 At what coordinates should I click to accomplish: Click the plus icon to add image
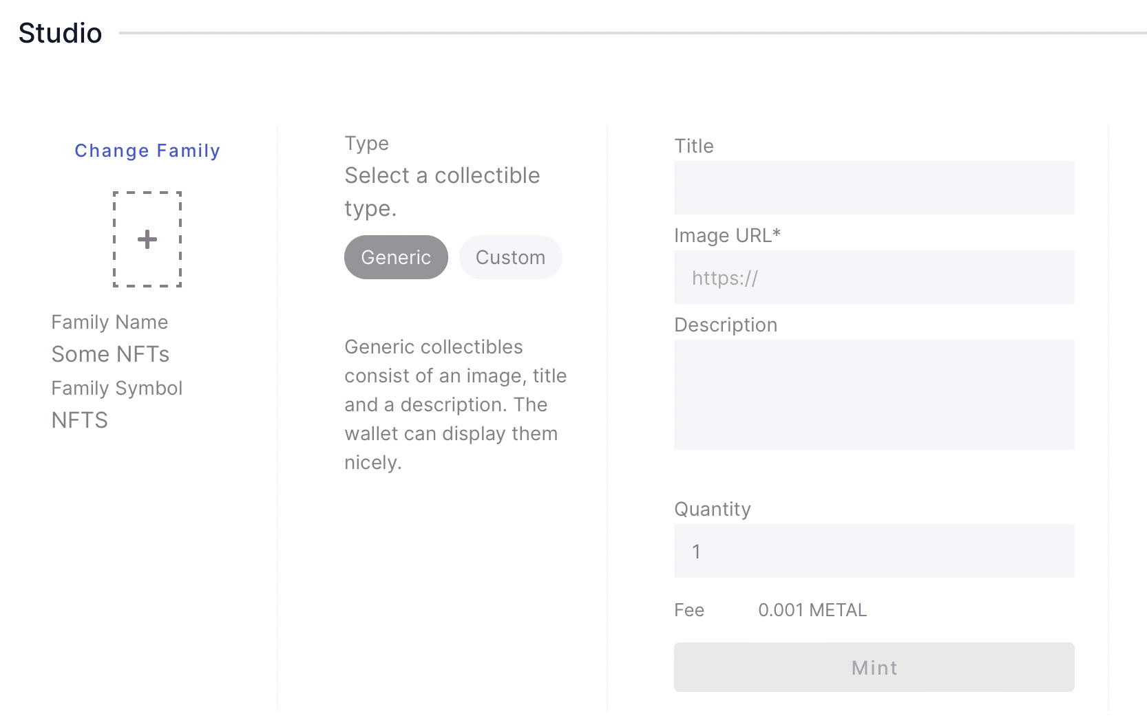tap(147, 239)
